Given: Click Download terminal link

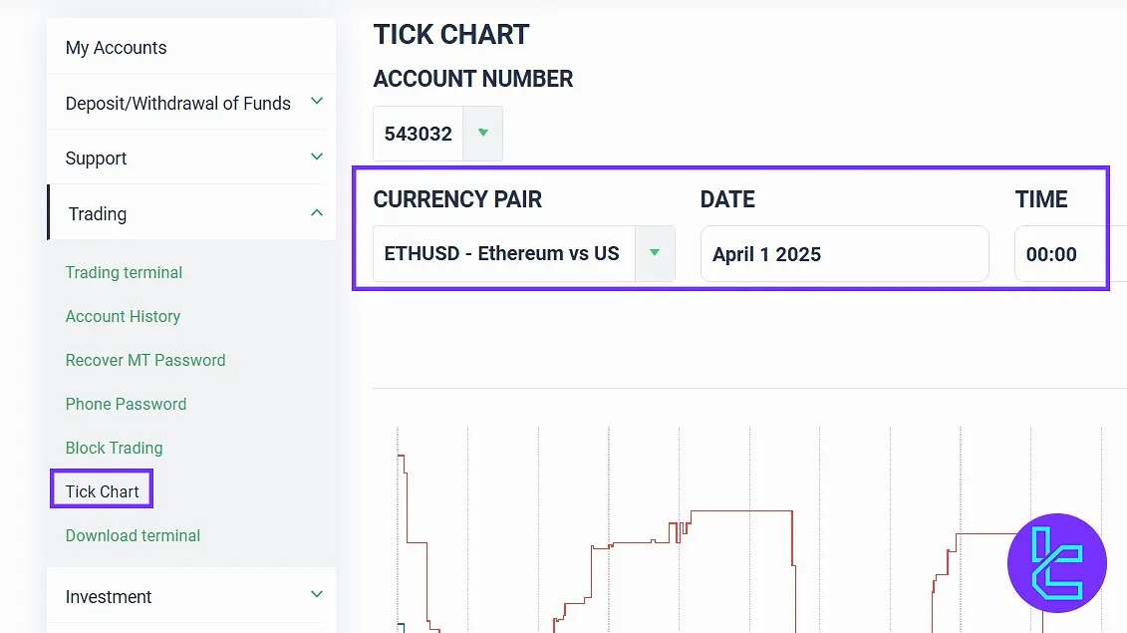Looking at the screenshot, I should [x=133, y=535].
